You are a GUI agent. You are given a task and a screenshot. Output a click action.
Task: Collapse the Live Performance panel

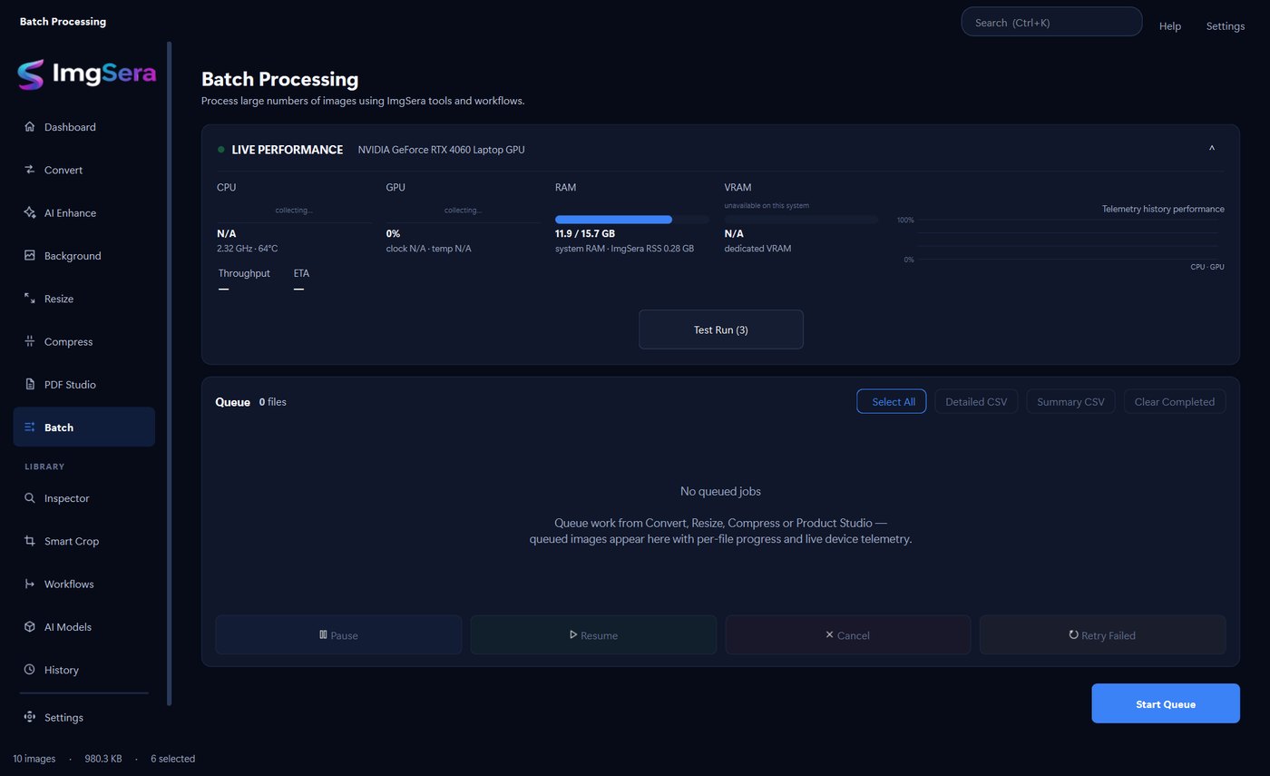(x=1212, y=149)
